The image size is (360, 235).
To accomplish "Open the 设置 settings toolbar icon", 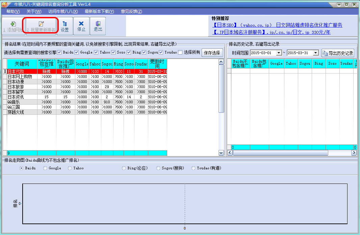I will [x=65, y=26].
